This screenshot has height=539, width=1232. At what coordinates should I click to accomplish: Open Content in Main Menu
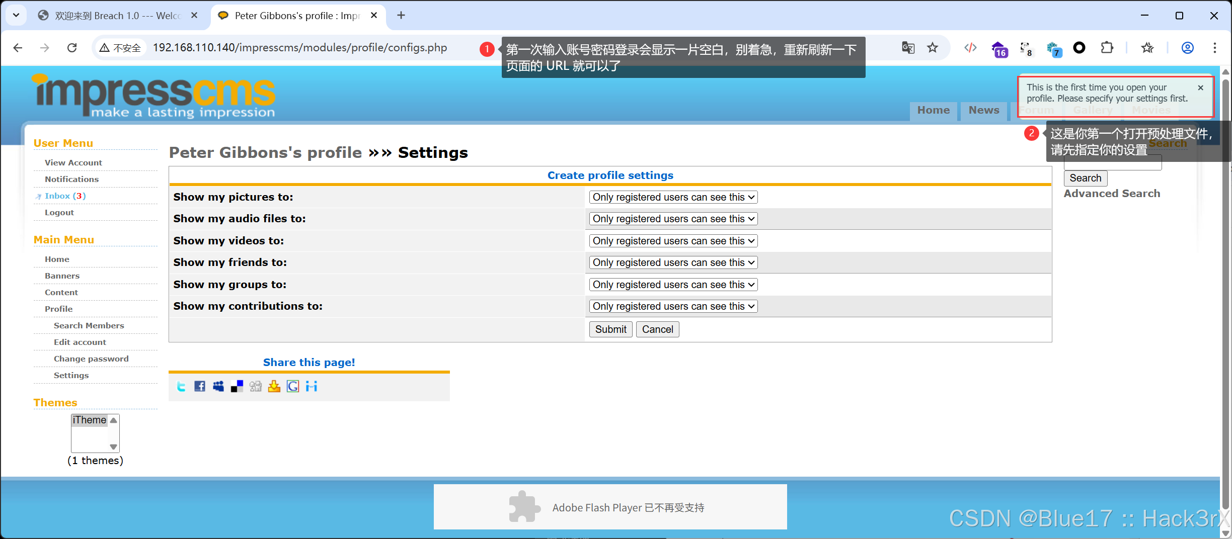(x=61, y=293)
